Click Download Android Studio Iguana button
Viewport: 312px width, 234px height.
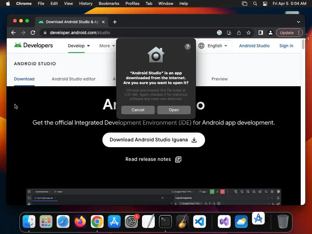click(x=154, y=140)
